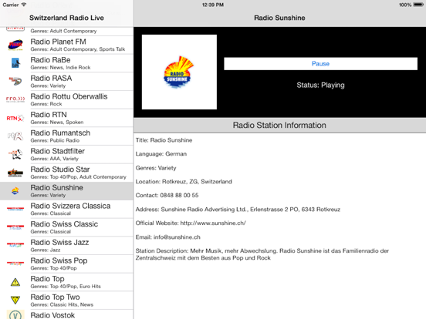Click the large Radio Sunshine logo artwork

click(x=179, y=72)
